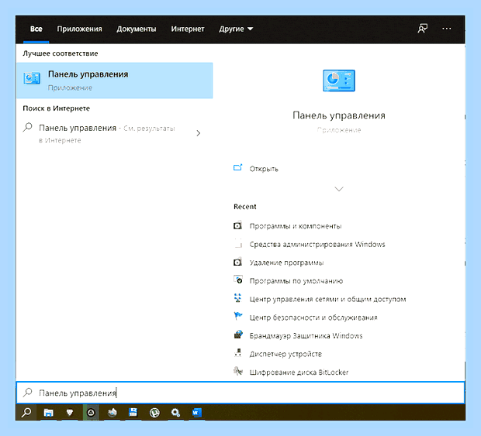The width and height of the screenshot is (481, 436).
Task: Expand the Другие dropdown
Action: pyautogui.click(x=236, y=29)
